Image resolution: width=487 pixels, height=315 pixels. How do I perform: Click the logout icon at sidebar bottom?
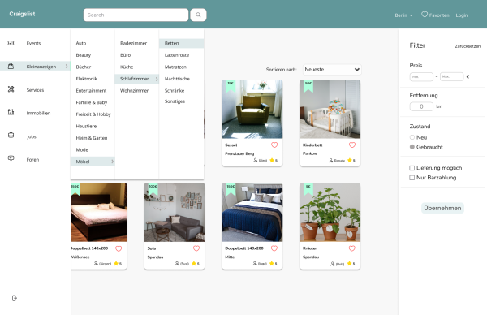[15, 298]
